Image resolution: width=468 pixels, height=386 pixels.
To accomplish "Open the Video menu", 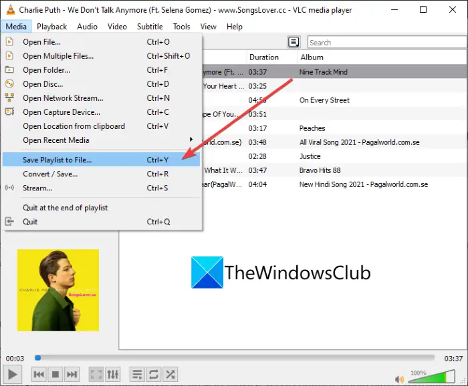I will [x=117, y=27].
